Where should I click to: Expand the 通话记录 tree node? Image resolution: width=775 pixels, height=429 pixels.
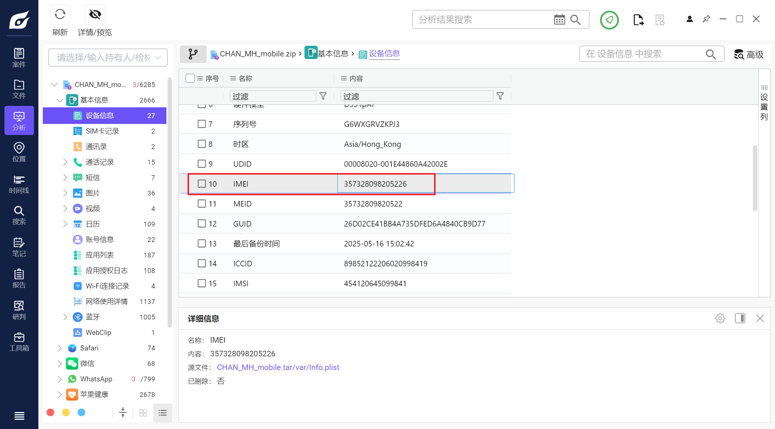[65, 162]
